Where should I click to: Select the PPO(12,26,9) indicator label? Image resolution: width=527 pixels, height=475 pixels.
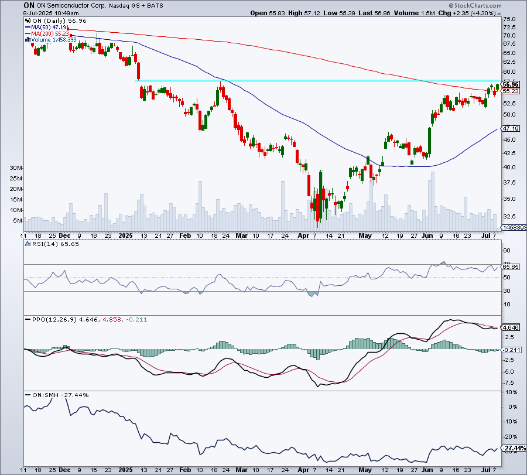point(54,319)
